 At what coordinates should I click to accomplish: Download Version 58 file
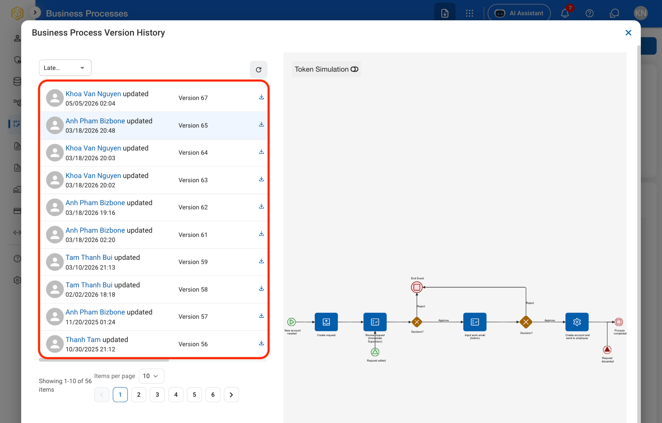click(261, 289)
